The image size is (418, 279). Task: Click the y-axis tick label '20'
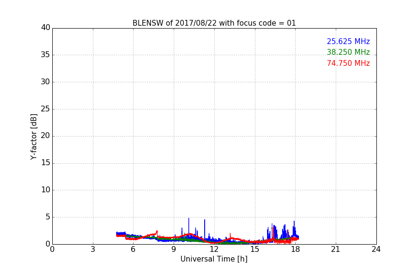pyautogui.click(x=45, y=136)
